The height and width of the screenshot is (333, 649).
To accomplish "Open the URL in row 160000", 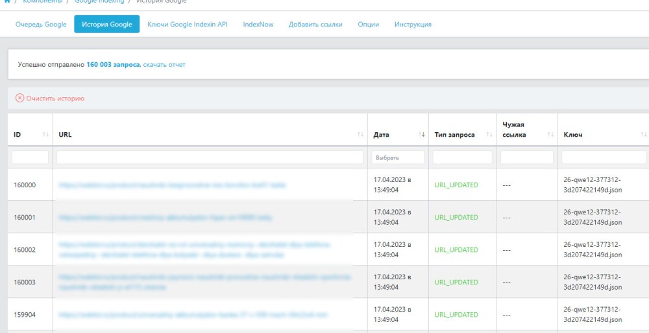I will (x=172, y=185).
